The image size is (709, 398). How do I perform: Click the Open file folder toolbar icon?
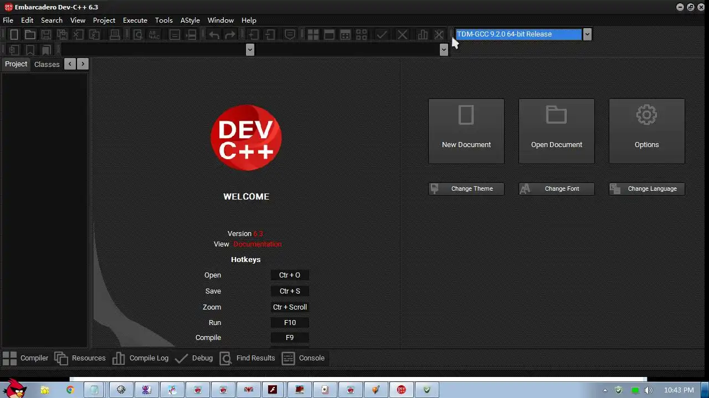[30, 34]
